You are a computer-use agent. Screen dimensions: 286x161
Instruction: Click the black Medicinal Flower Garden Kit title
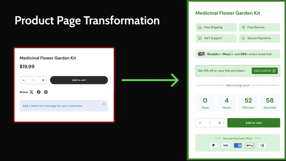click(48, 58)
